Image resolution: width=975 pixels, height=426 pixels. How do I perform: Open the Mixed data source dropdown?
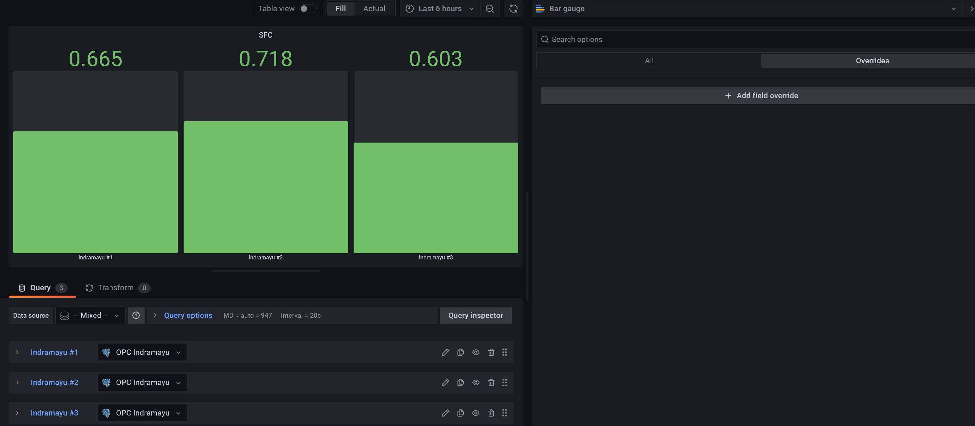click(x=90, y=315)
